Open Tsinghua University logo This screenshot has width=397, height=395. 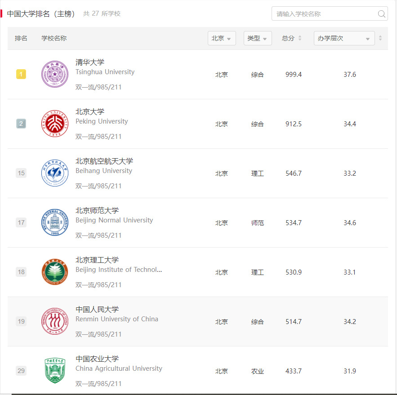pyautogui.click(x=55, y=74)
